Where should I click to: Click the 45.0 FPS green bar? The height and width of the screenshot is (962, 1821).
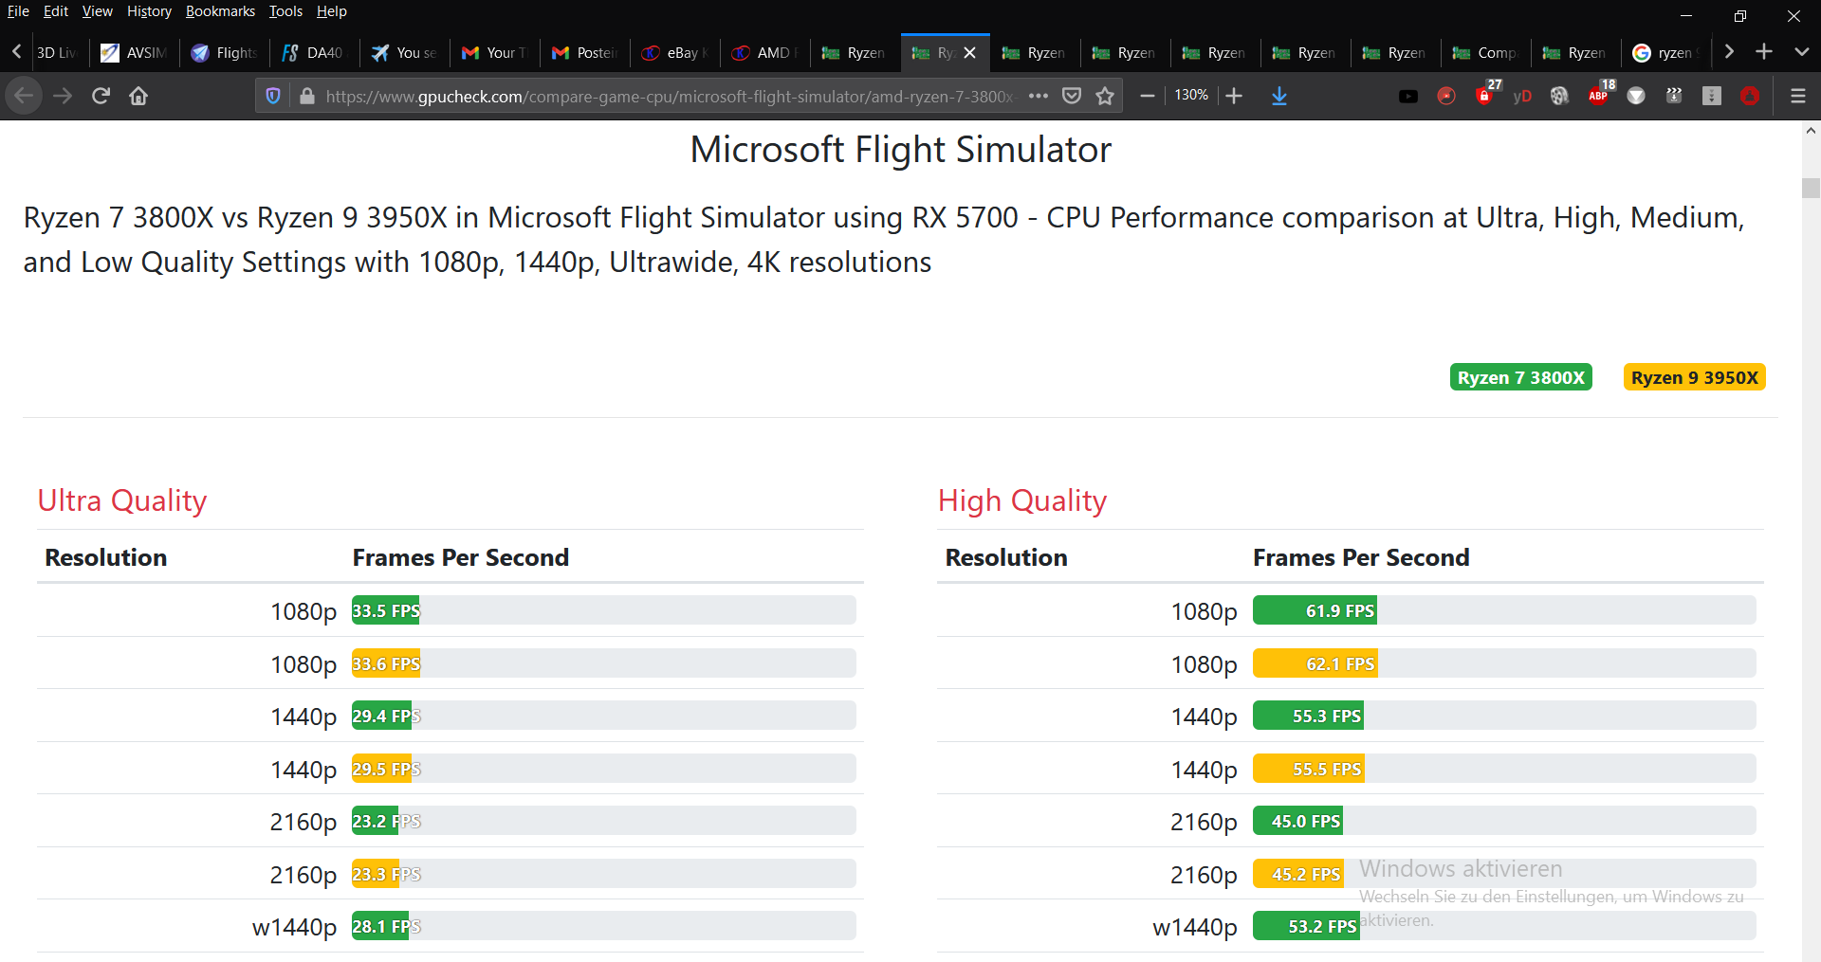[x=1297, y=821]
